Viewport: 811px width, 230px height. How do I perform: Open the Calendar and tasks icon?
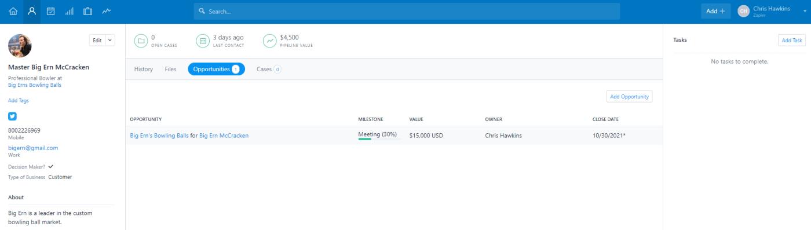coord(51,11)
